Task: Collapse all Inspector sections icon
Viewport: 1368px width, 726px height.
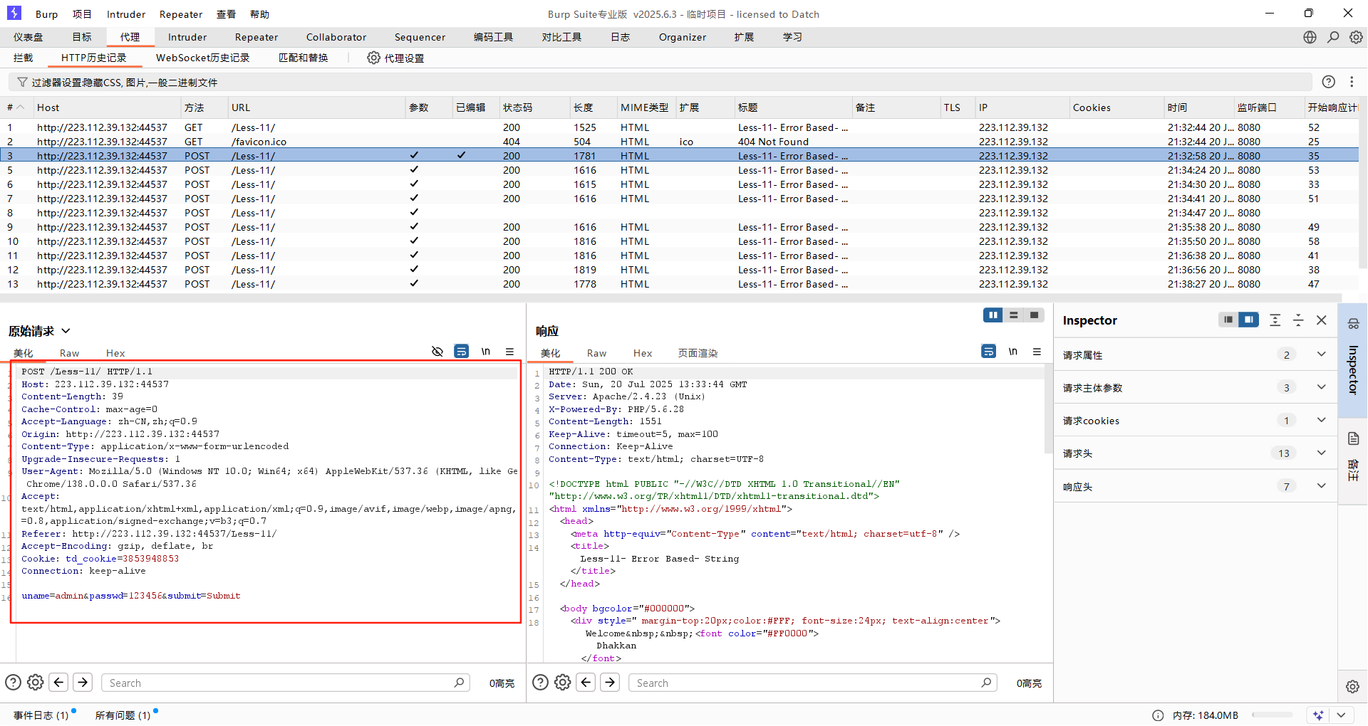Action: pyautogui.click(x=1298, y=320)
